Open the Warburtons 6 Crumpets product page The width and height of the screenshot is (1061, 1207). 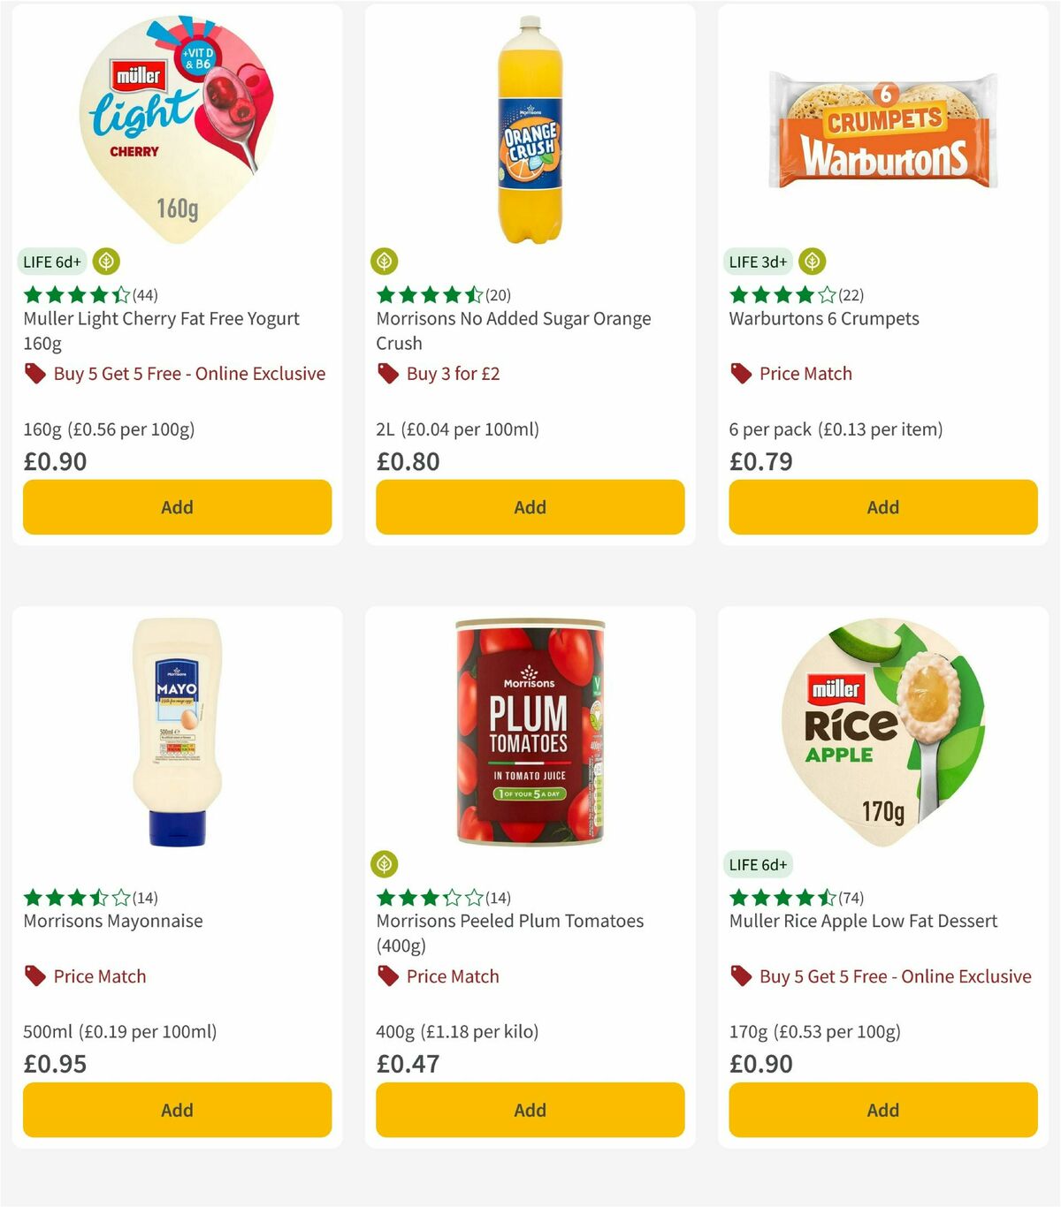click(823, 318)
